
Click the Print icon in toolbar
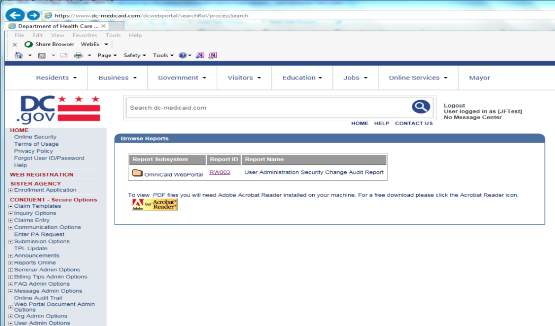click(78, 55)
